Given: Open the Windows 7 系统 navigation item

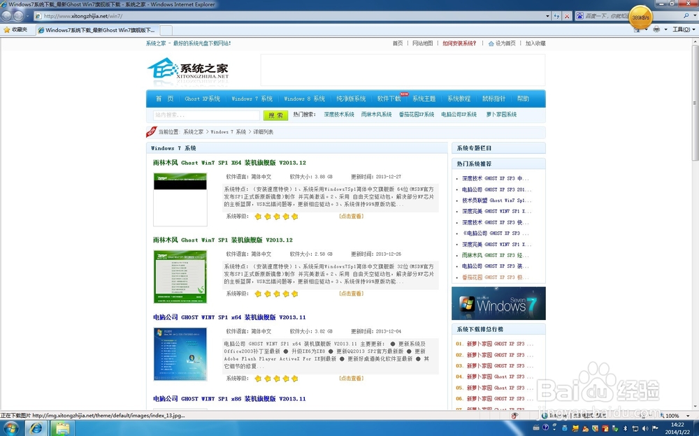Looking at the screenshot, I should pos(252,99).
